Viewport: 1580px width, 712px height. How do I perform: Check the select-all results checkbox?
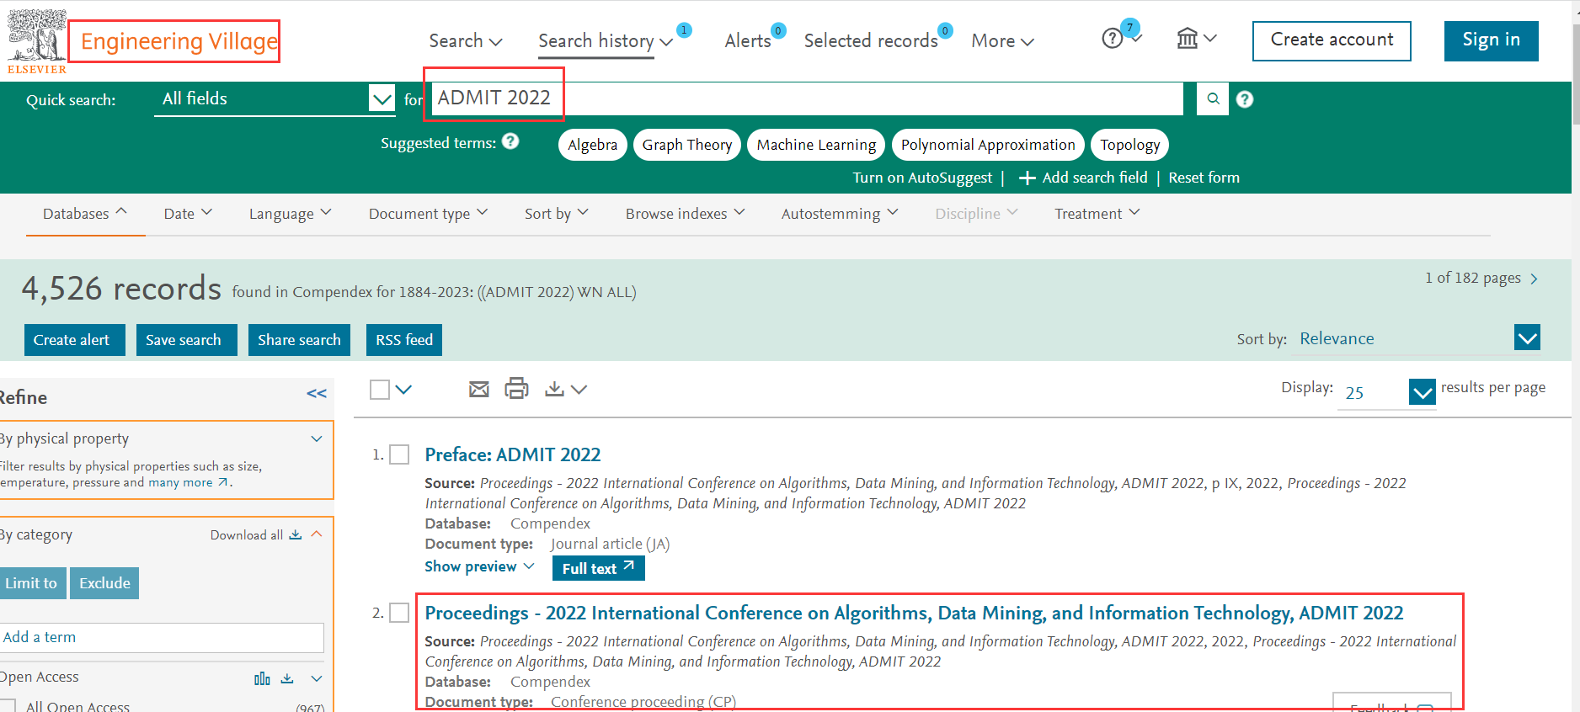(380, 390)
